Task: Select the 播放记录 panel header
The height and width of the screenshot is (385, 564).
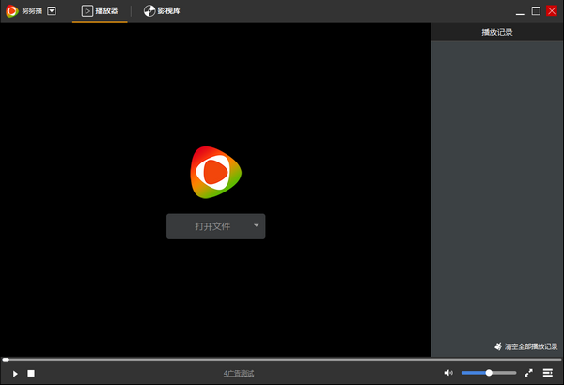Action: (x=497, y=32)
